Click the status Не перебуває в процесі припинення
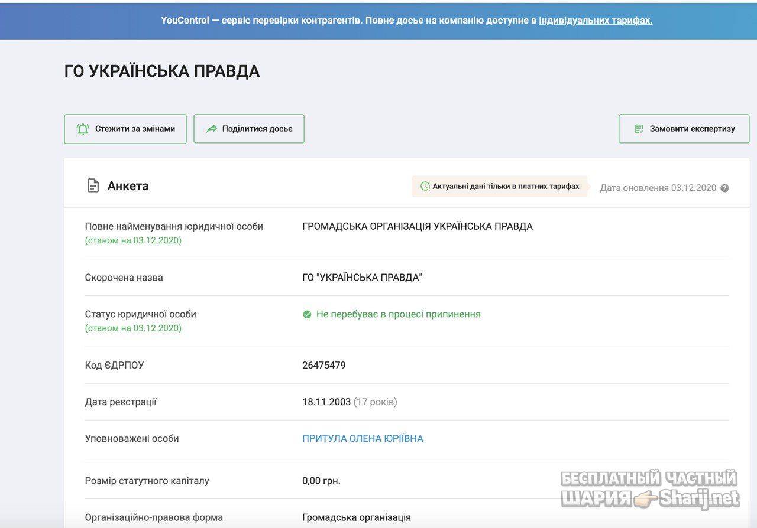 point(399,315)
